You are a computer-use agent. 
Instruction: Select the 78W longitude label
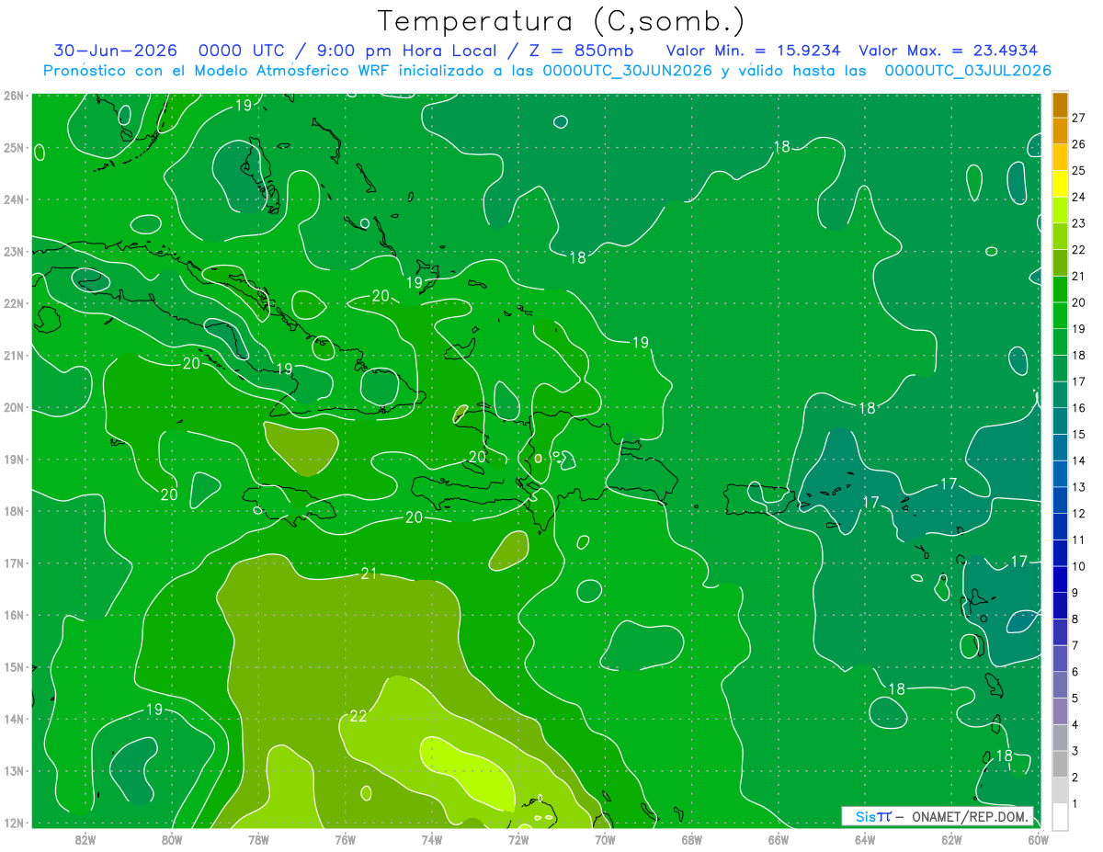pyautogui.click(x=258, y=838)
